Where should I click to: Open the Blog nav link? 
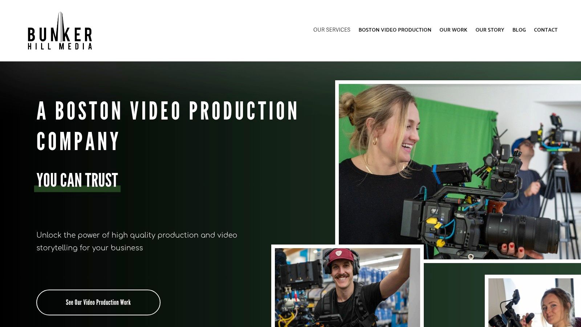[x=519, y=30]
